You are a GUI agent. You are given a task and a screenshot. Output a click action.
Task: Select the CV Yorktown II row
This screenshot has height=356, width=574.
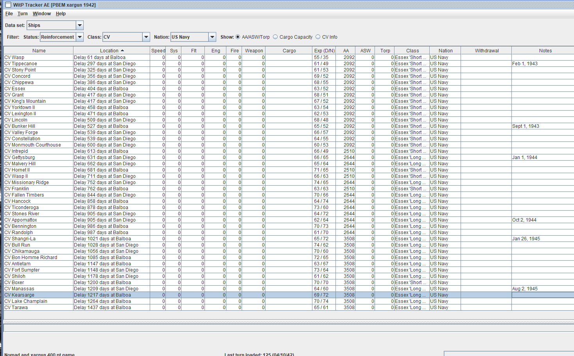point(289,107)
